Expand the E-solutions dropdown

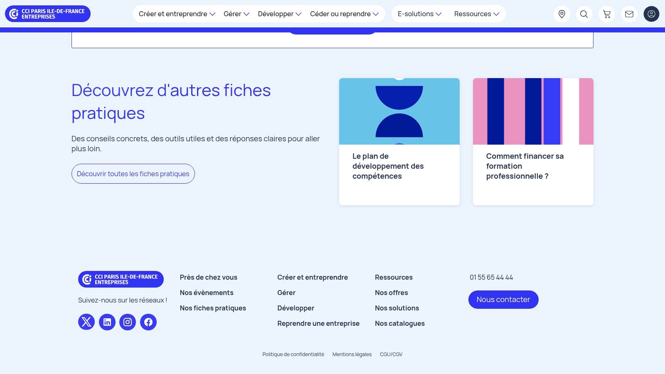(x=419, y=14)
